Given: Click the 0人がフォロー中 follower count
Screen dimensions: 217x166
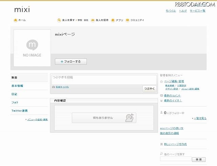Looking at the screenshot, I should (174, 113).
